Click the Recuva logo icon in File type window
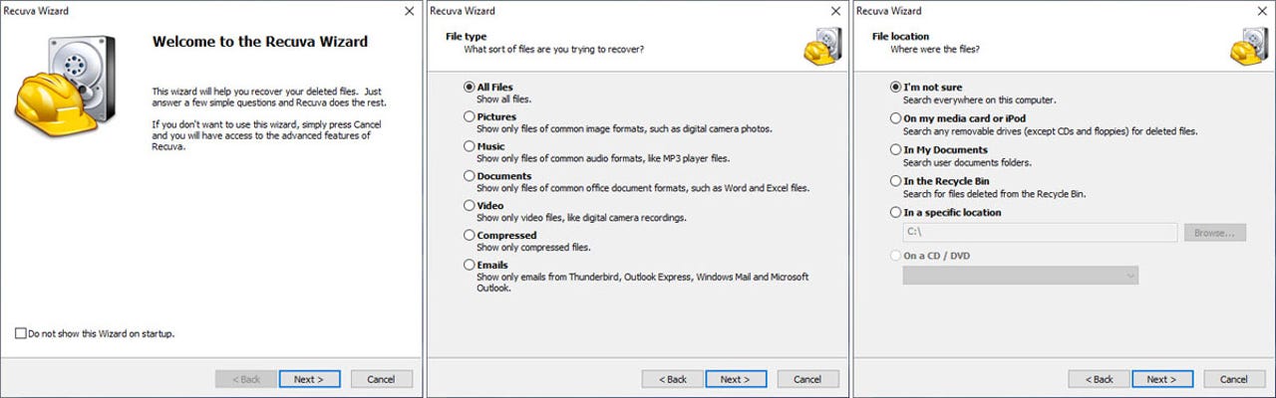The height and width of the screenshot is (398, 1276). tap(822, 46)
